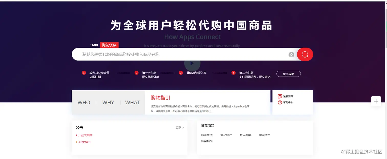Click the 购物指引 heading
Viewport: 387px width, 159px height.
click(160, 98)
